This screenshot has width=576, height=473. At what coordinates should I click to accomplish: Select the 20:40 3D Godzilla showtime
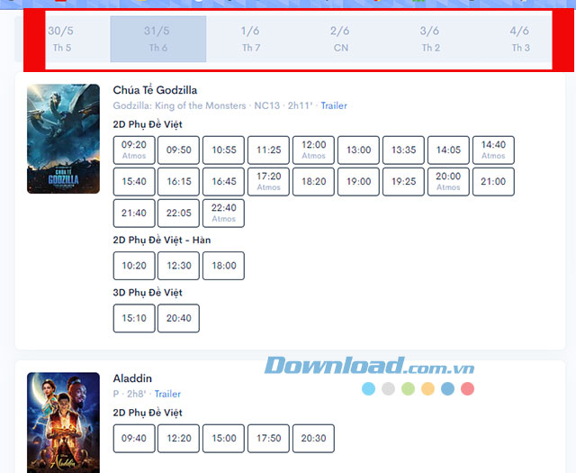(x=178, y=318)
